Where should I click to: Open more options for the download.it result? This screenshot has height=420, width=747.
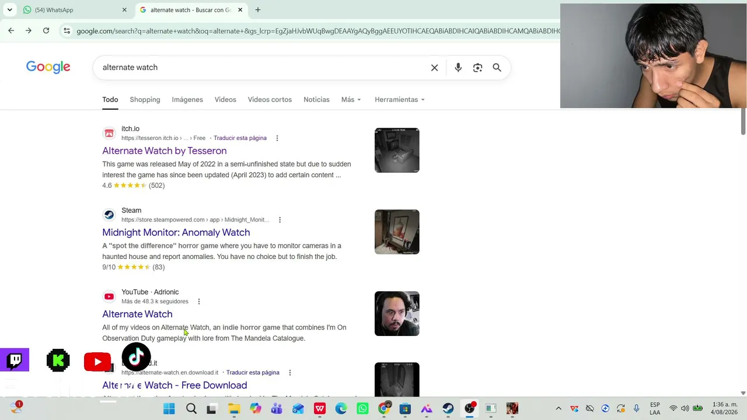pyautogui.click(x=290, y=373)
